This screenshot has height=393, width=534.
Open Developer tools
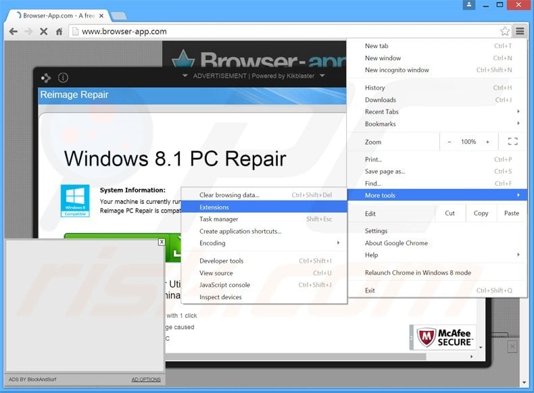point(264,261)
